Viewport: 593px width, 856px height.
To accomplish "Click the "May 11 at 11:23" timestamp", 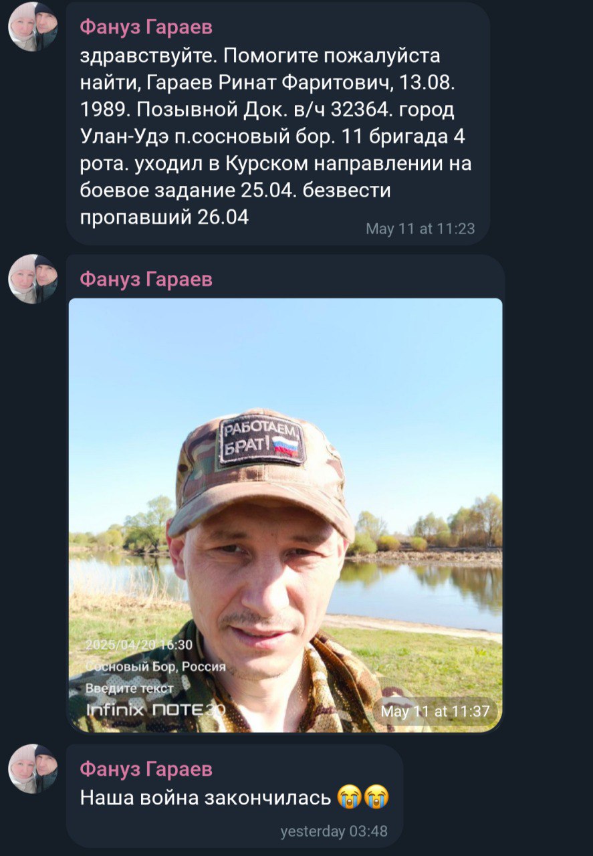I will [x=420, y=229].
